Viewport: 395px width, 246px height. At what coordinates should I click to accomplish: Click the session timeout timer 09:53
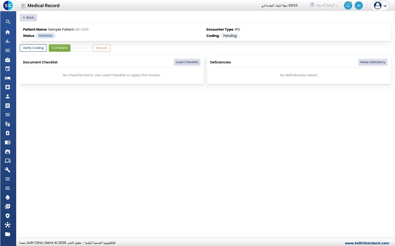tap(293, 5)
